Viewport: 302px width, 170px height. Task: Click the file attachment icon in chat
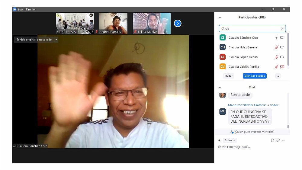272,140
